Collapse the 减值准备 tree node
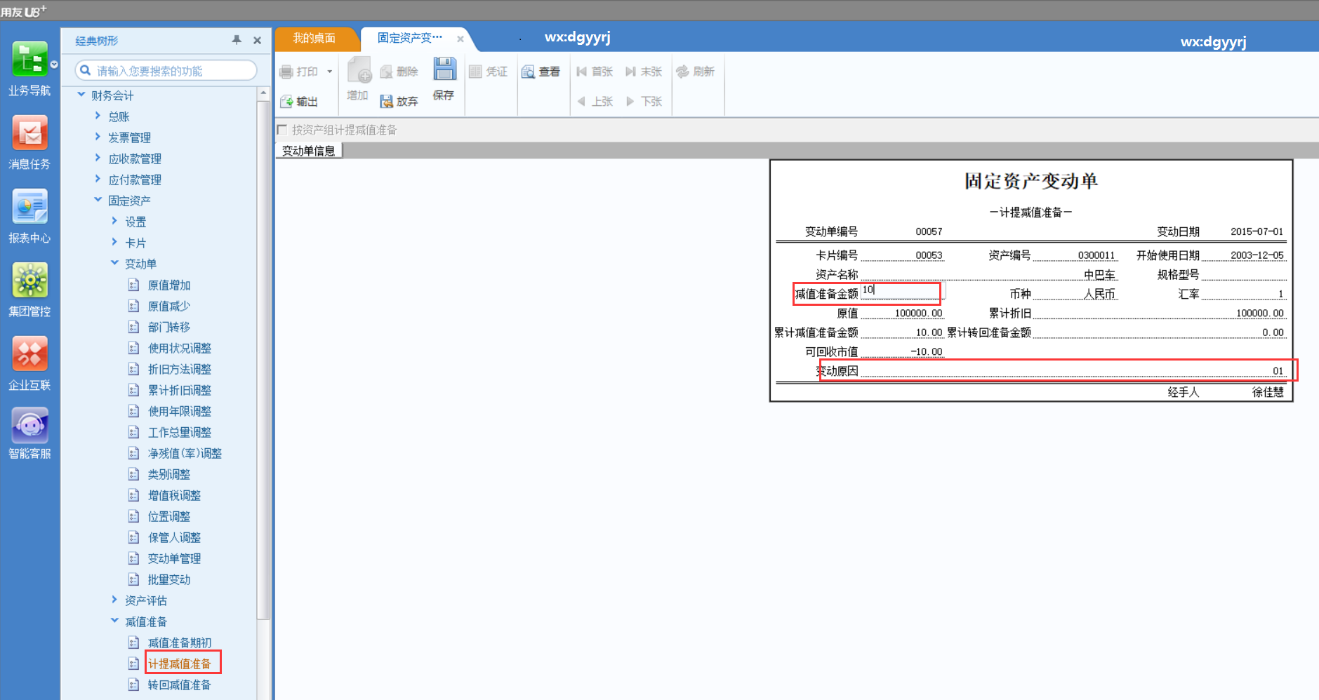The height and width of the screenshot is (700, 1319). click(114, 621)
